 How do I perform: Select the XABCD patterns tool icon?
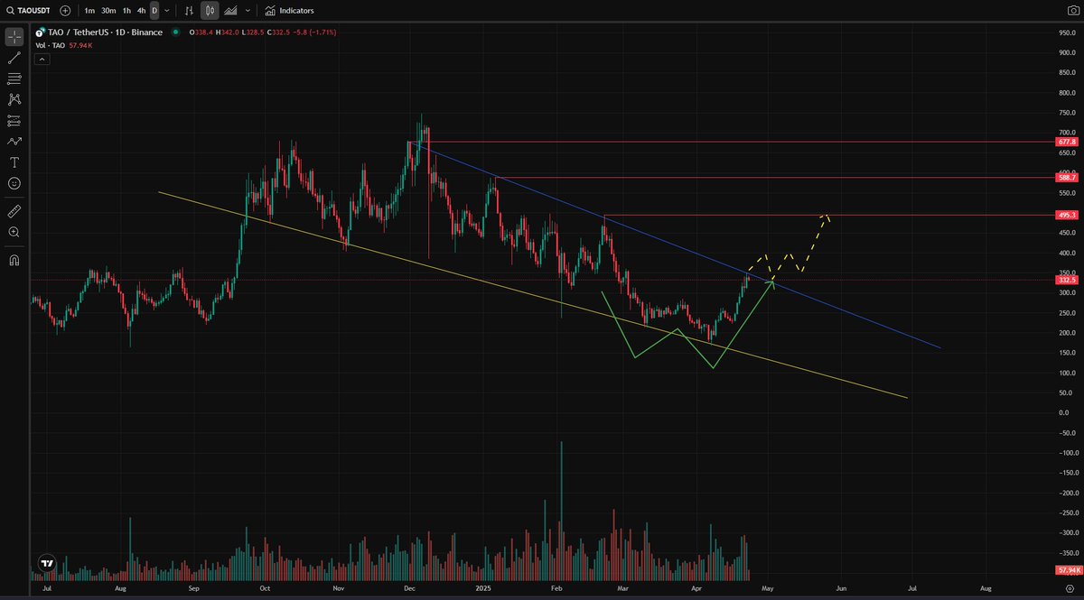pos(14,99)
